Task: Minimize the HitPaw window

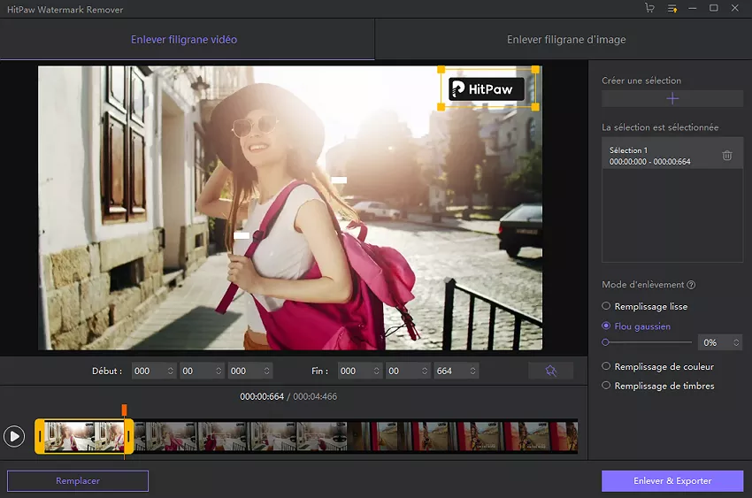Action: [x=693, y=8]
